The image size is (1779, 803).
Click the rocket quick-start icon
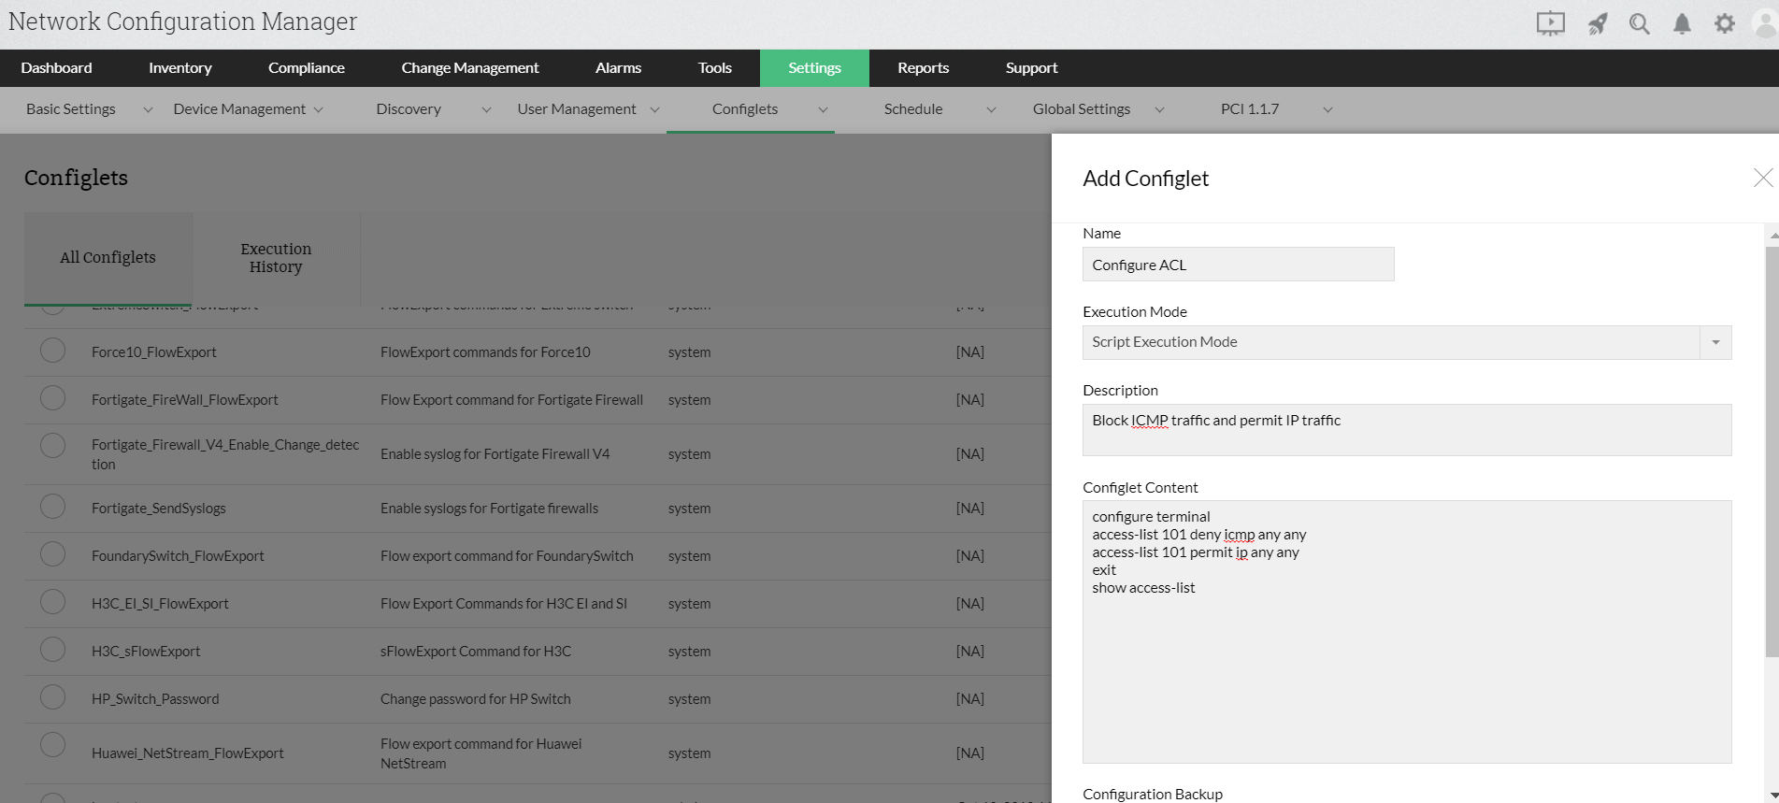tap(1597, 23)
